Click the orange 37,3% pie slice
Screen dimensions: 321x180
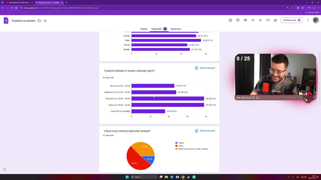click(144, 148)
